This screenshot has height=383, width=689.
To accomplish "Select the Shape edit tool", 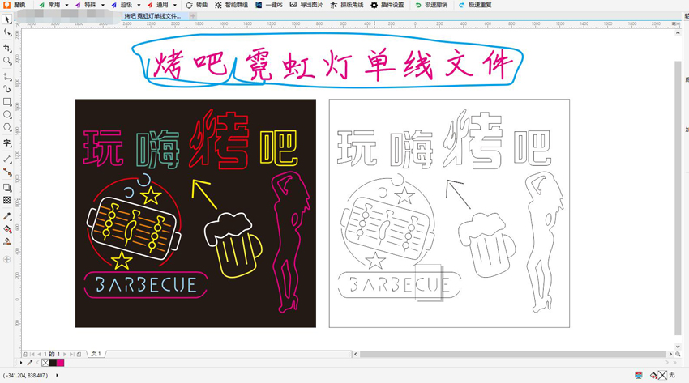I will [x=7, y=32].
